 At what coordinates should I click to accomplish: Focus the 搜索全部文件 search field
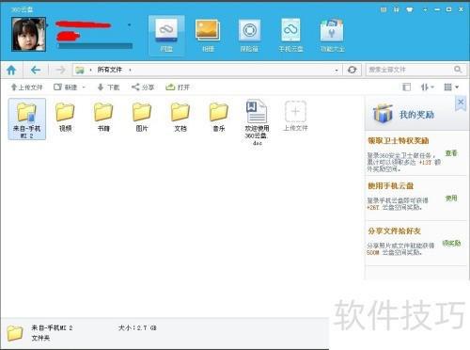[411, 70]
